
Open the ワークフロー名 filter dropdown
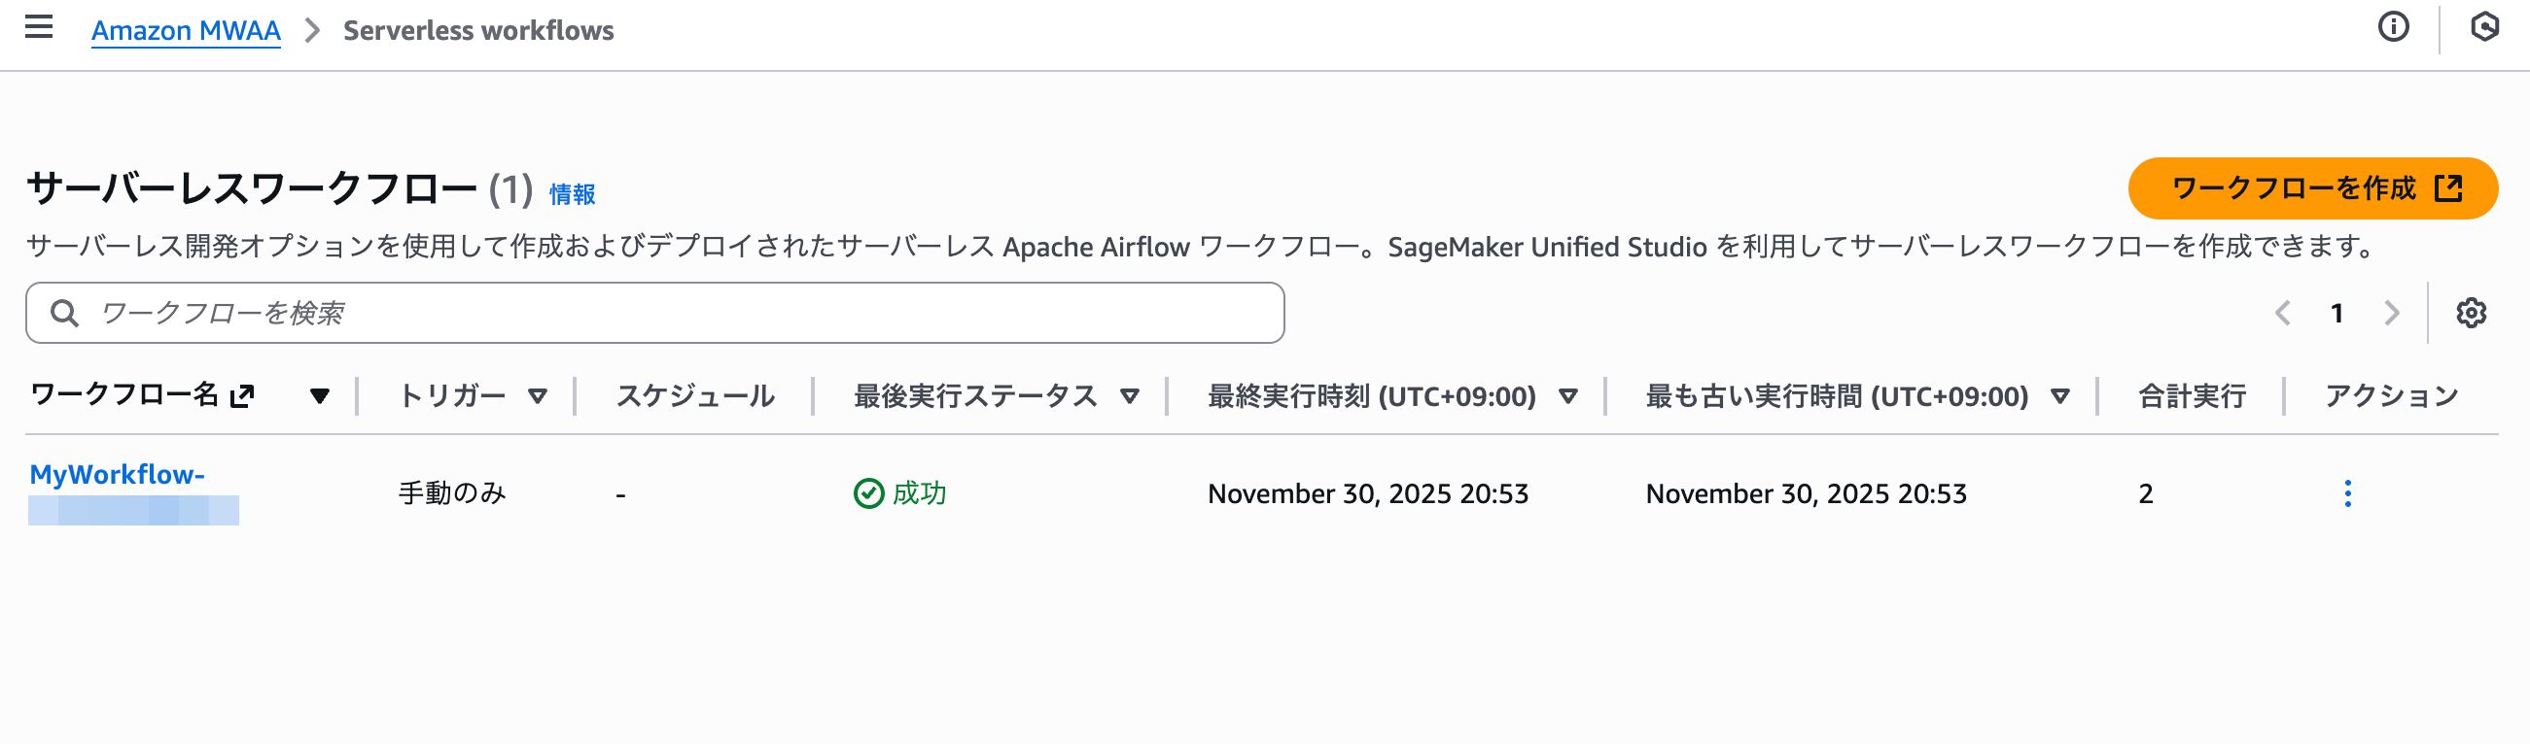coord(320,396)
